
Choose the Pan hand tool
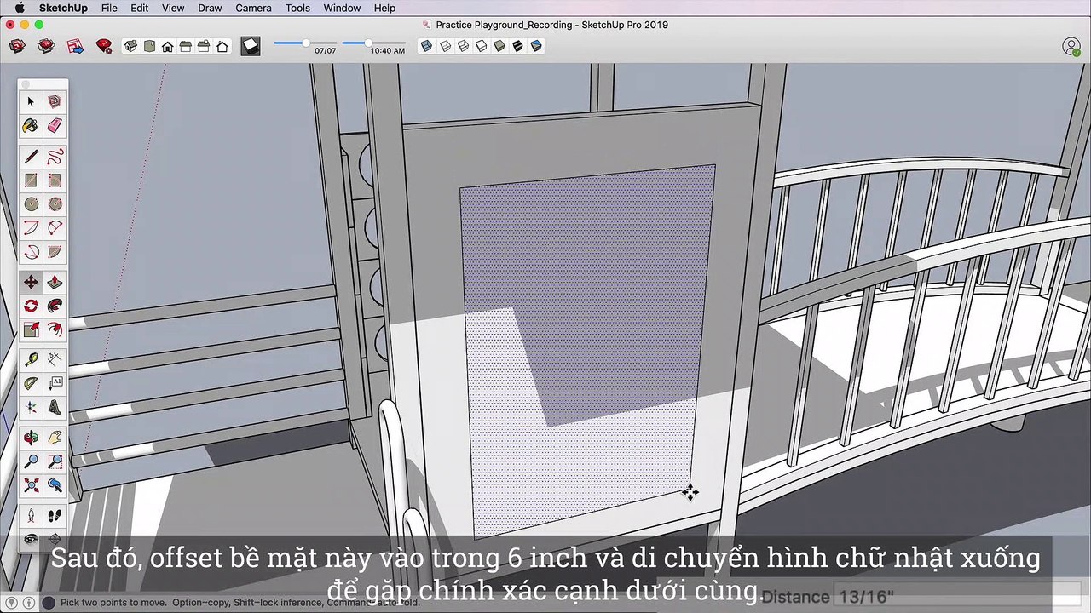click(x=55, y=438)
